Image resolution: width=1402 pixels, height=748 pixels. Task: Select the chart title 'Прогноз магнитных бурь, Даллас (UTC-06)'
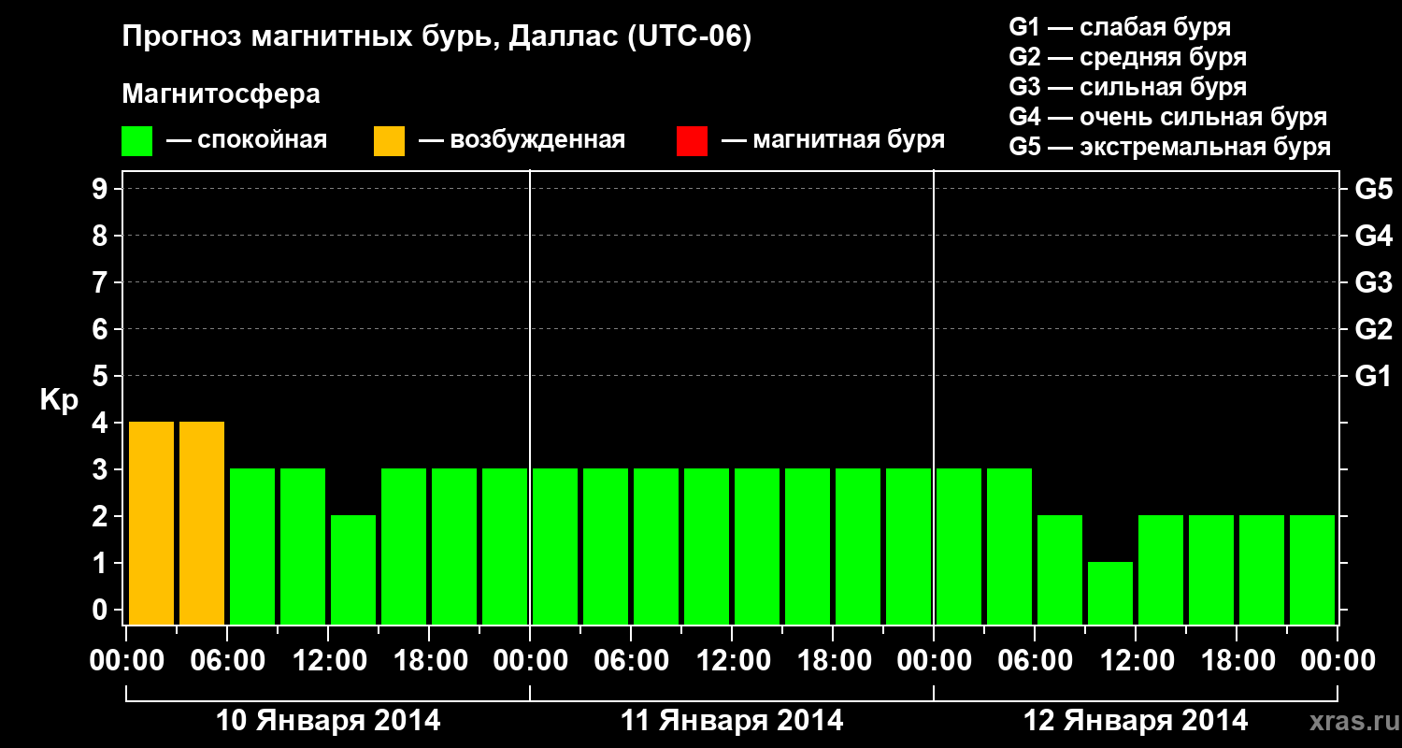[436, 38]
